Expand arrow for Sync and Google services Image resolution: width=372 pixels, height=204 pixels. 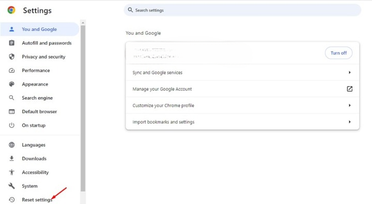349,72
